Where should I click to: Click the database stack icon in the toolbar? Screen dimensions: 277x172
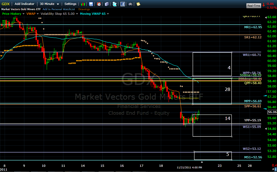click(107, 4)
